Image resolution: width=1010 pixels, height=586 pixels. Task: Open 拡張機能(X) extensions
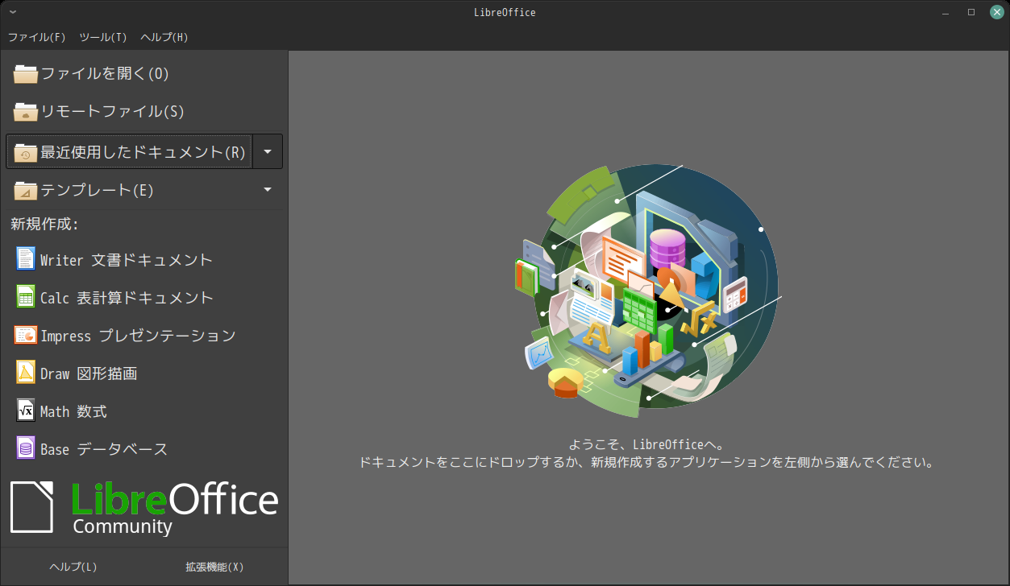tap(214, 567)
